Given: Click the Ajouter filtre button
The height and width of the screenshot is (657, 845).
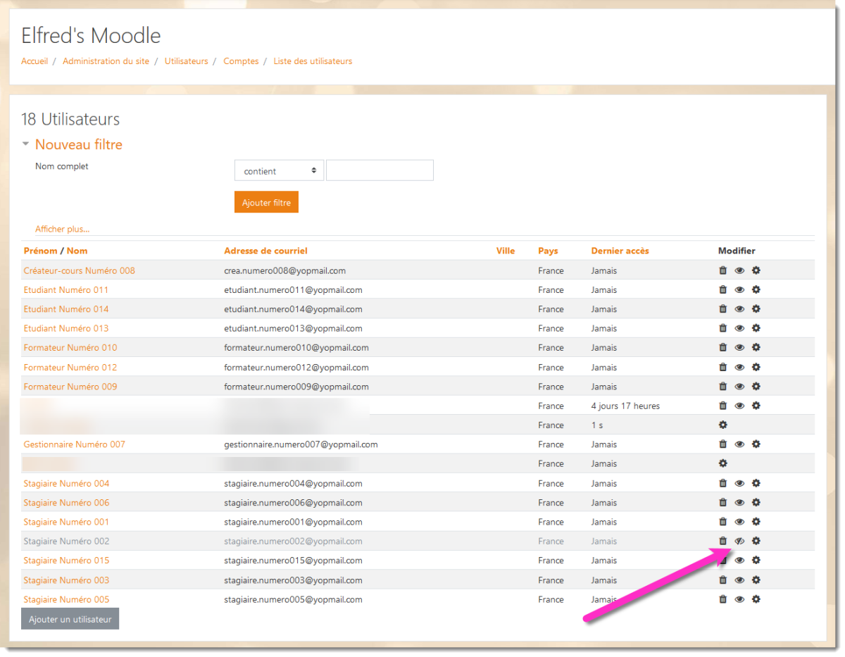Looking at the screenshot, I should (x=266, y=202).
